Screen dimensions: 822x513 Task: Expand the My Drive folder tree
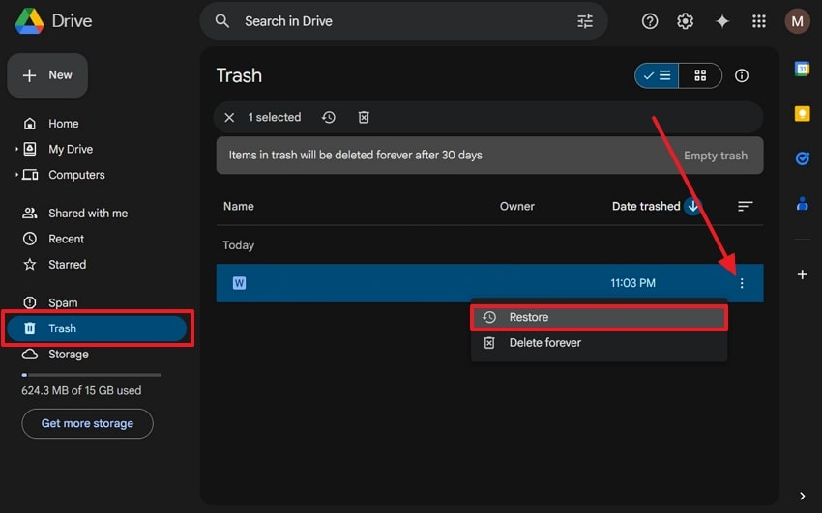17,150
